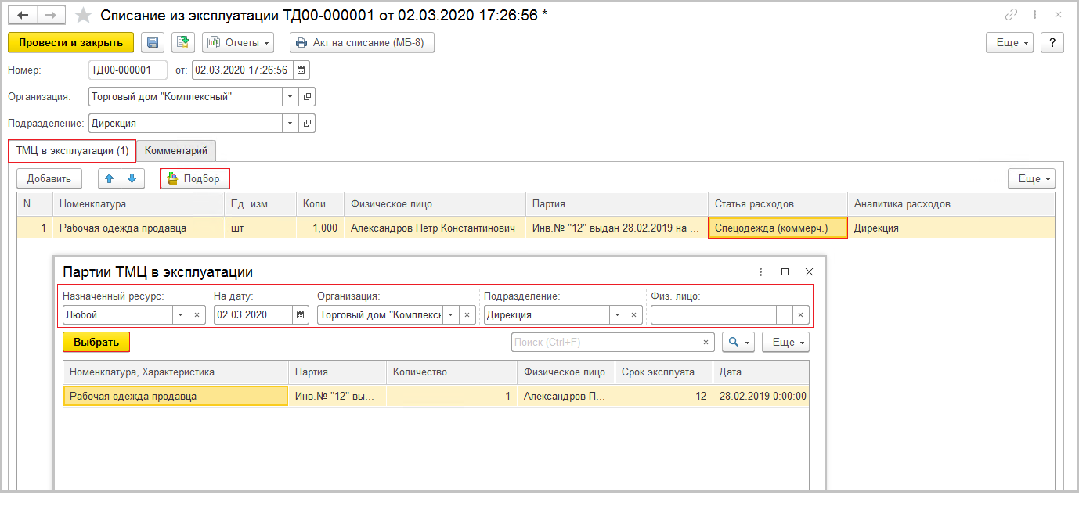The height and width of the screenshot is (510, 1079).
Task: Open the Подразделение record with open-form icon
Action: [x=307, y=124]
